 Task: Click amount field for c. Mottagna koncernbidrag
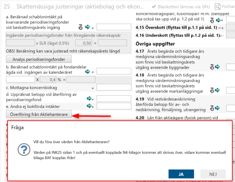pyautogui.click(x=114, y=87)
